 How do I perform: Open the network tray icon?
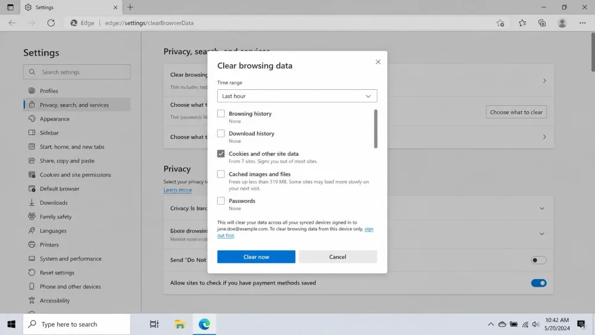pyautogui.click(x=525, y=324)
